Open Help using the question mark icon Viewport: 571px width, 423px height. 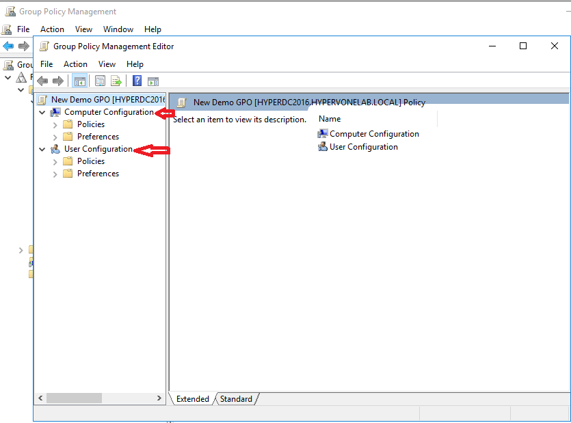pos(136,80)
